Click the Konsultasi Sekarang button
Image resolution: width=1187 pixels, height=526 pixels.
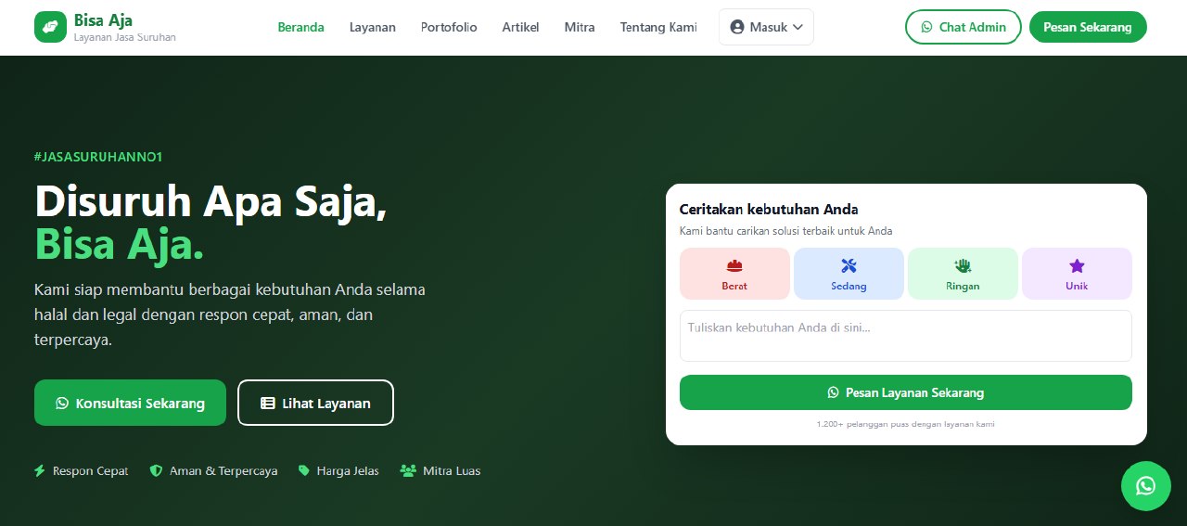[x=130, y=403]
